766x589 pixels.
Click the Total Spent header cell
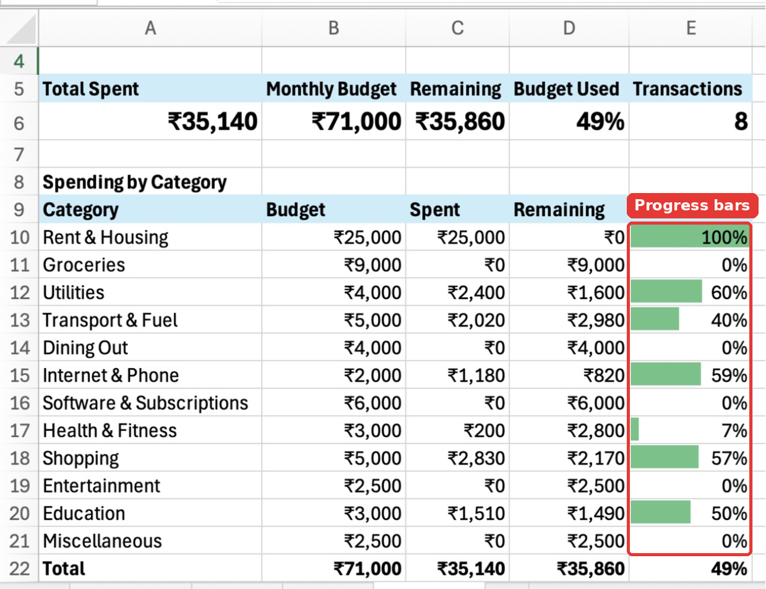pos(150,88)
